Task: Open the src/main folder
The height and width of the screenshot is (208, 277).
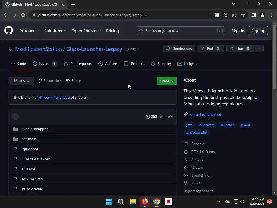Action: [29, 139]
